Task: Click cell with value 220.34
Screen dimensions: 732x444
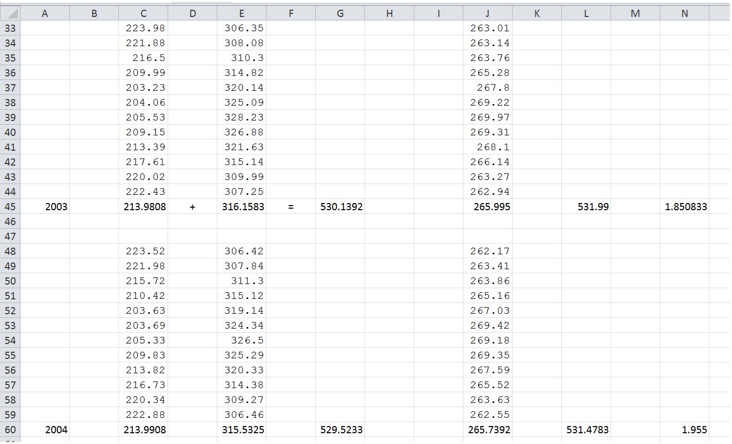Action: tap(143, 400)
